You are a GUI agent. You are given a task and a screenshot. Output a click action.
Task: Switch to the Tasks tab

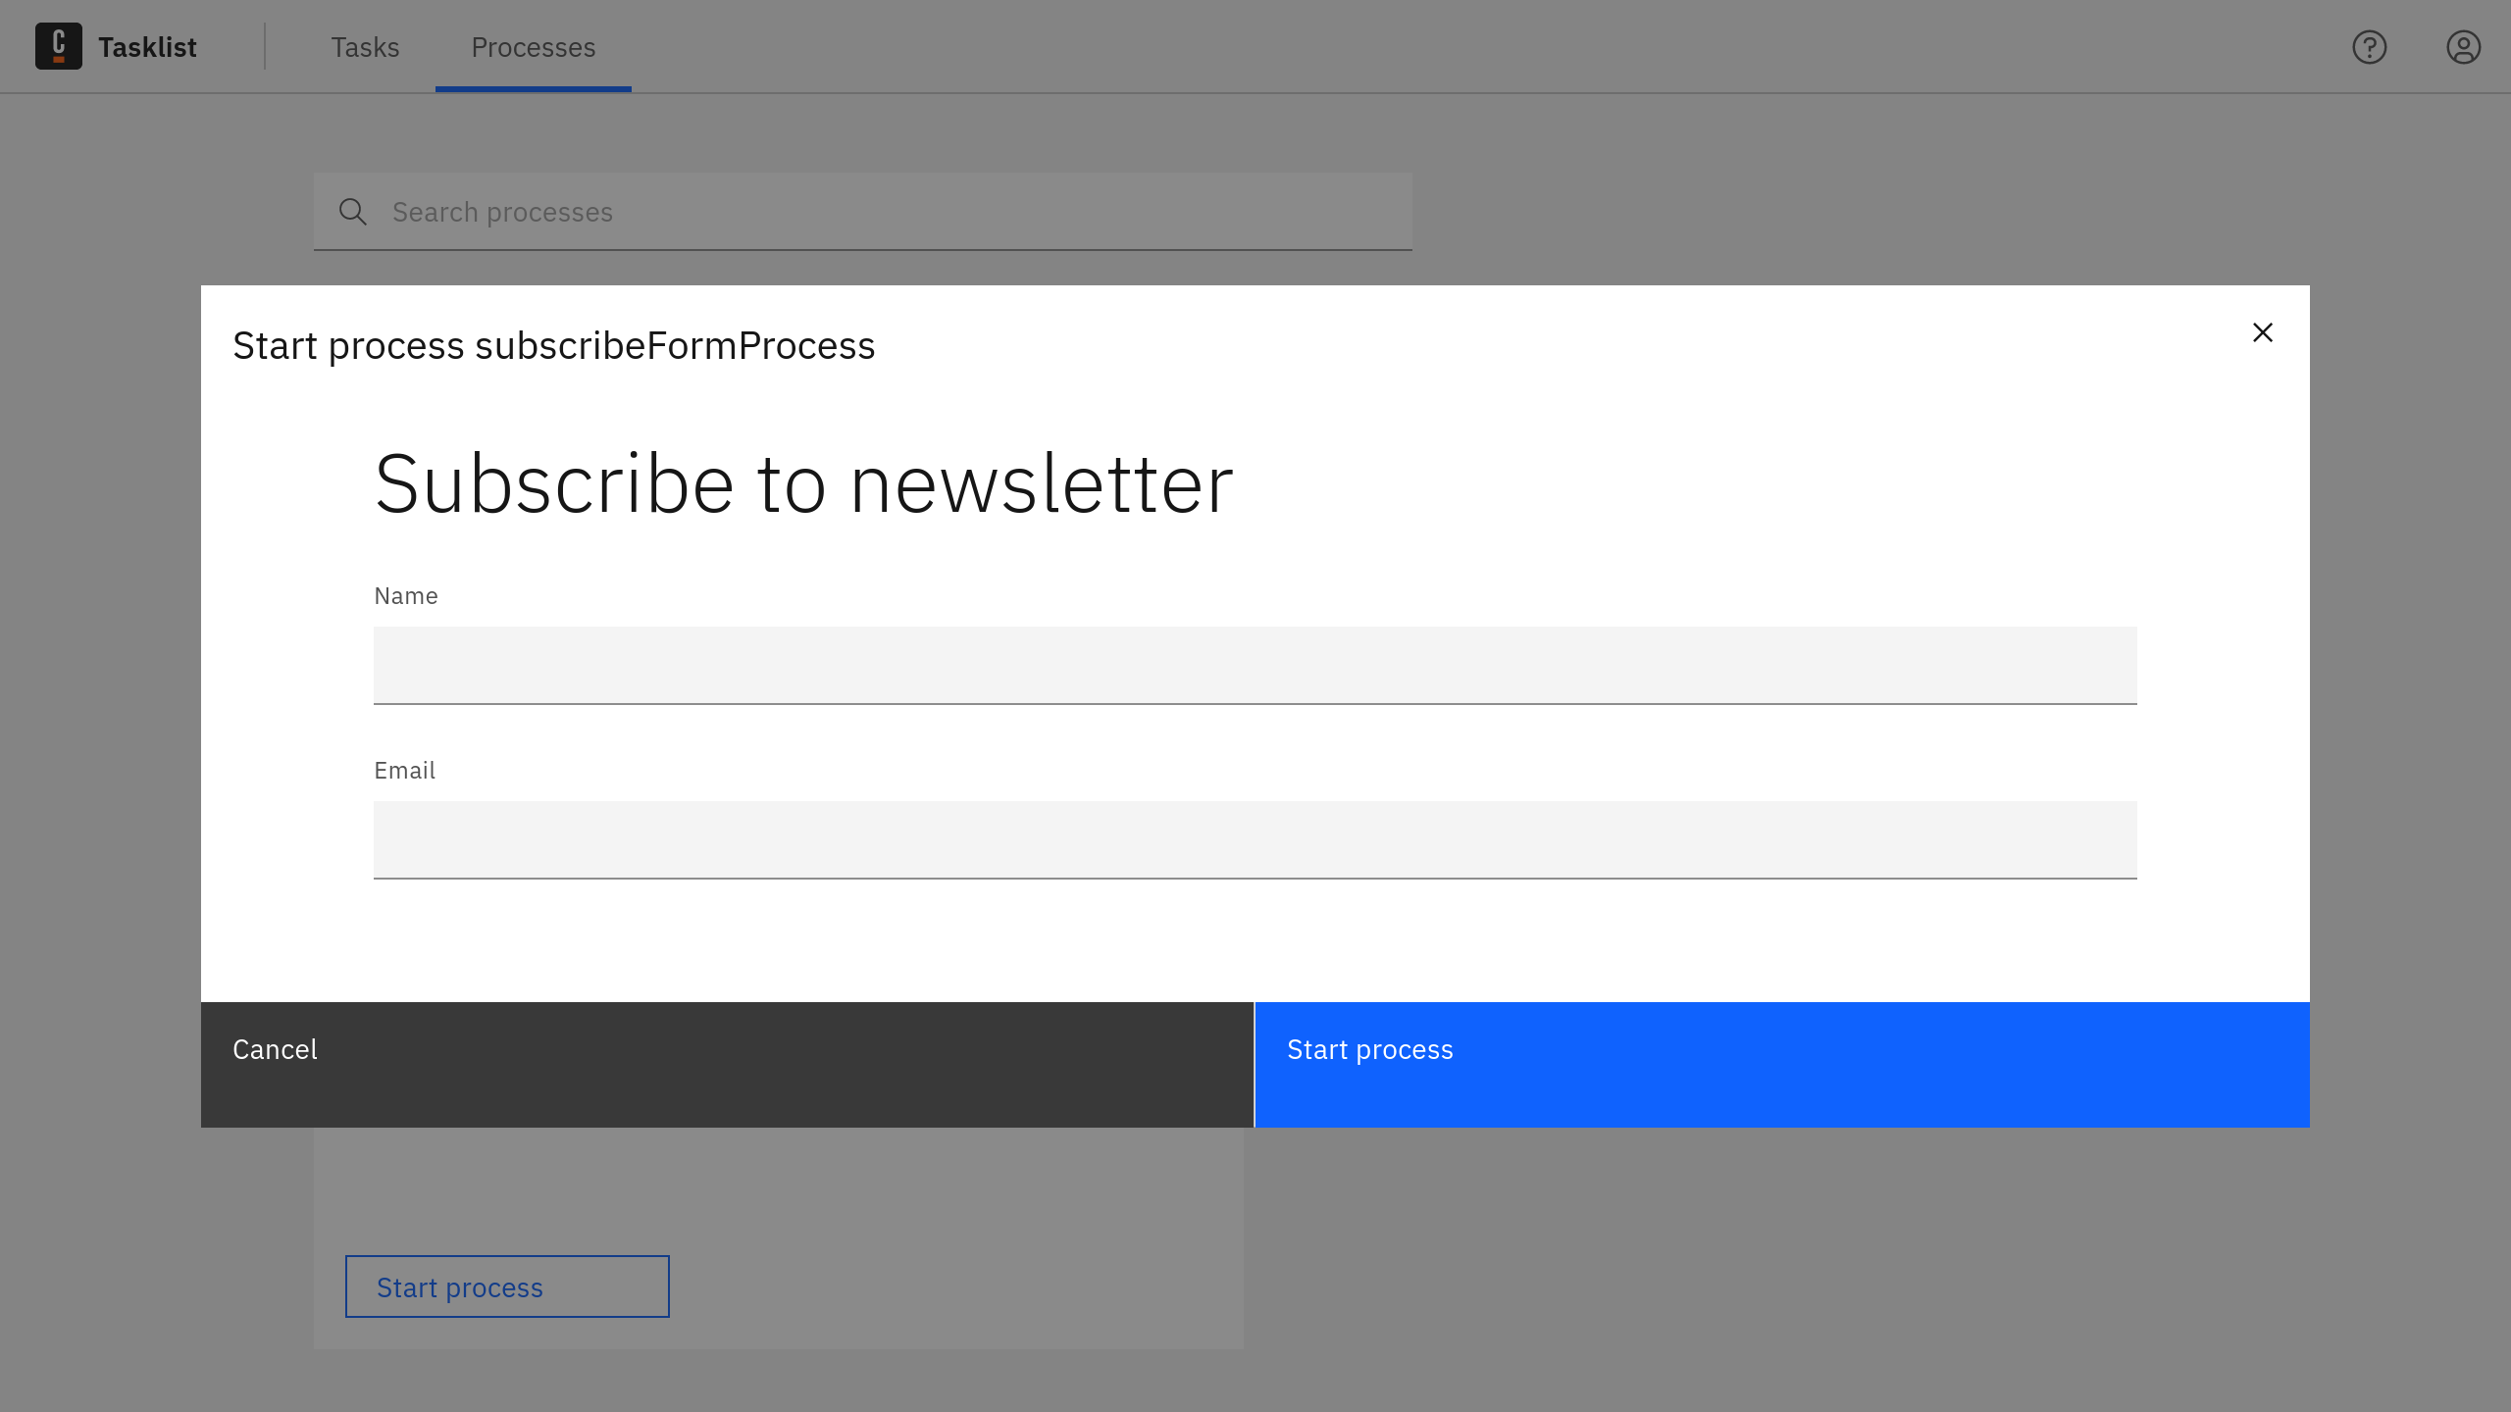(364, 47)
